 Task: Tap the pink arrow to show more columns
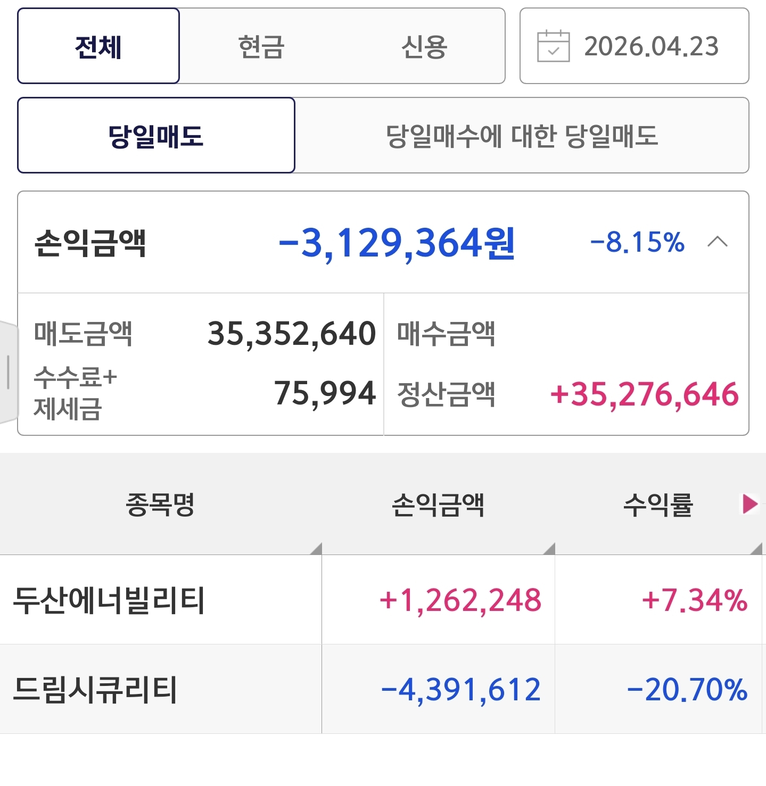coord(749,503)
